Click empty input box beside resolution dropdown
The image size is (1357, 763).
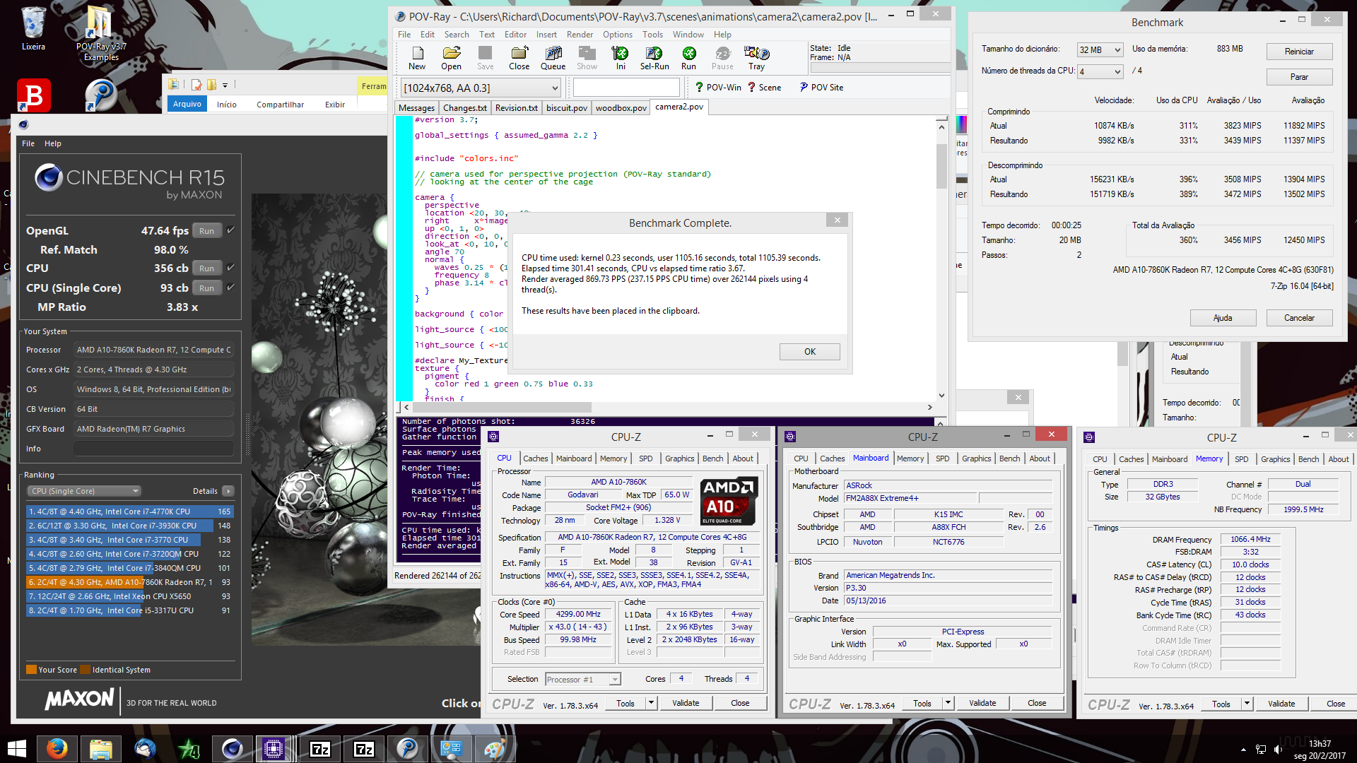tap(626, 88)
